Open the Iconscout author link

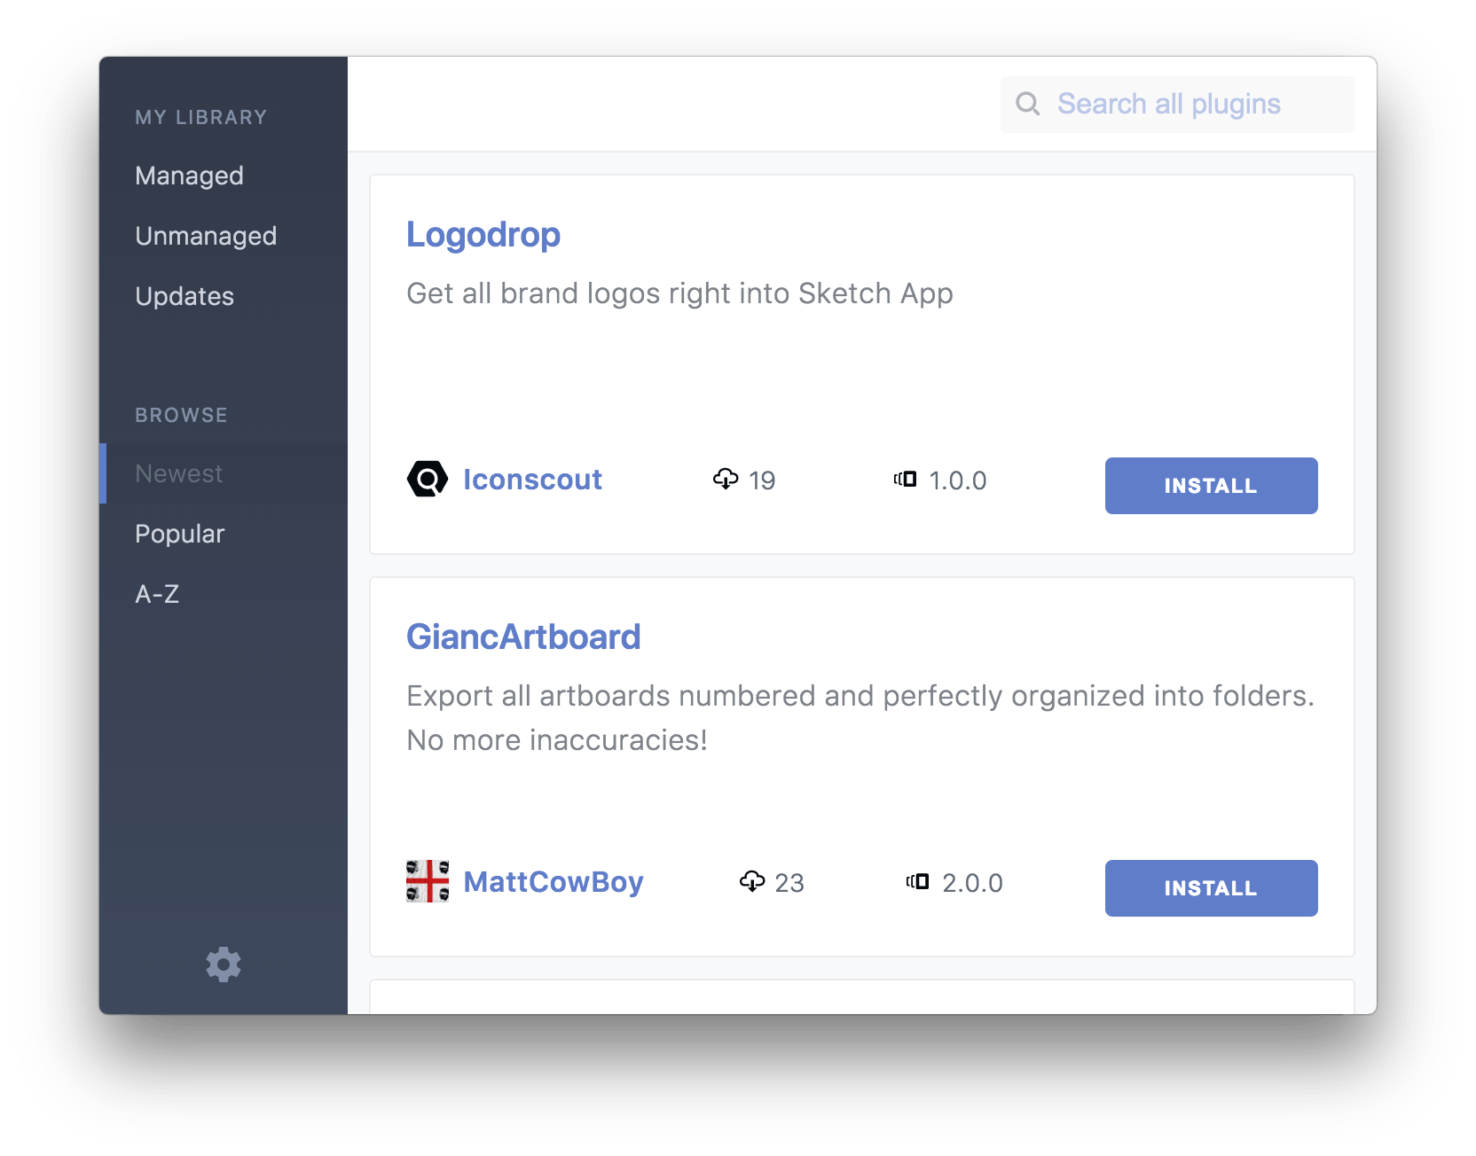[x=532, y=480]
